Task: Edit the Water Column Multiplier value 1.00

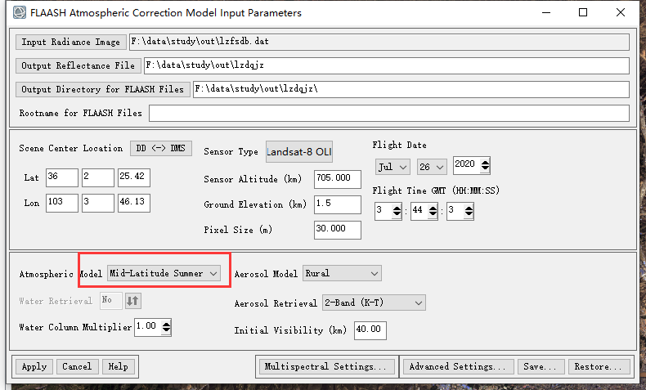Action: [x=148, y=327]
